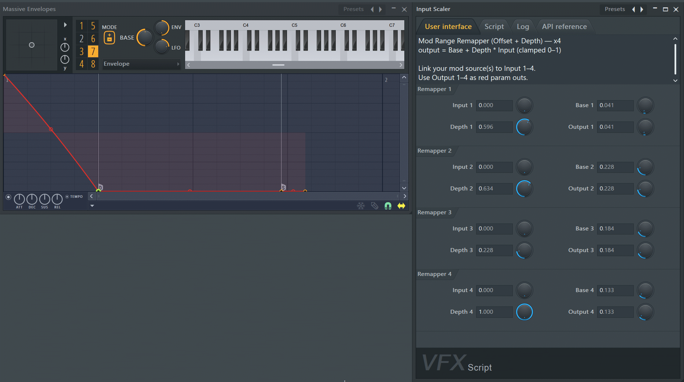Go to previous preset in Massive Envelopes
The height and width of the screenshot is (382, 684).
(x=372, y=10)
